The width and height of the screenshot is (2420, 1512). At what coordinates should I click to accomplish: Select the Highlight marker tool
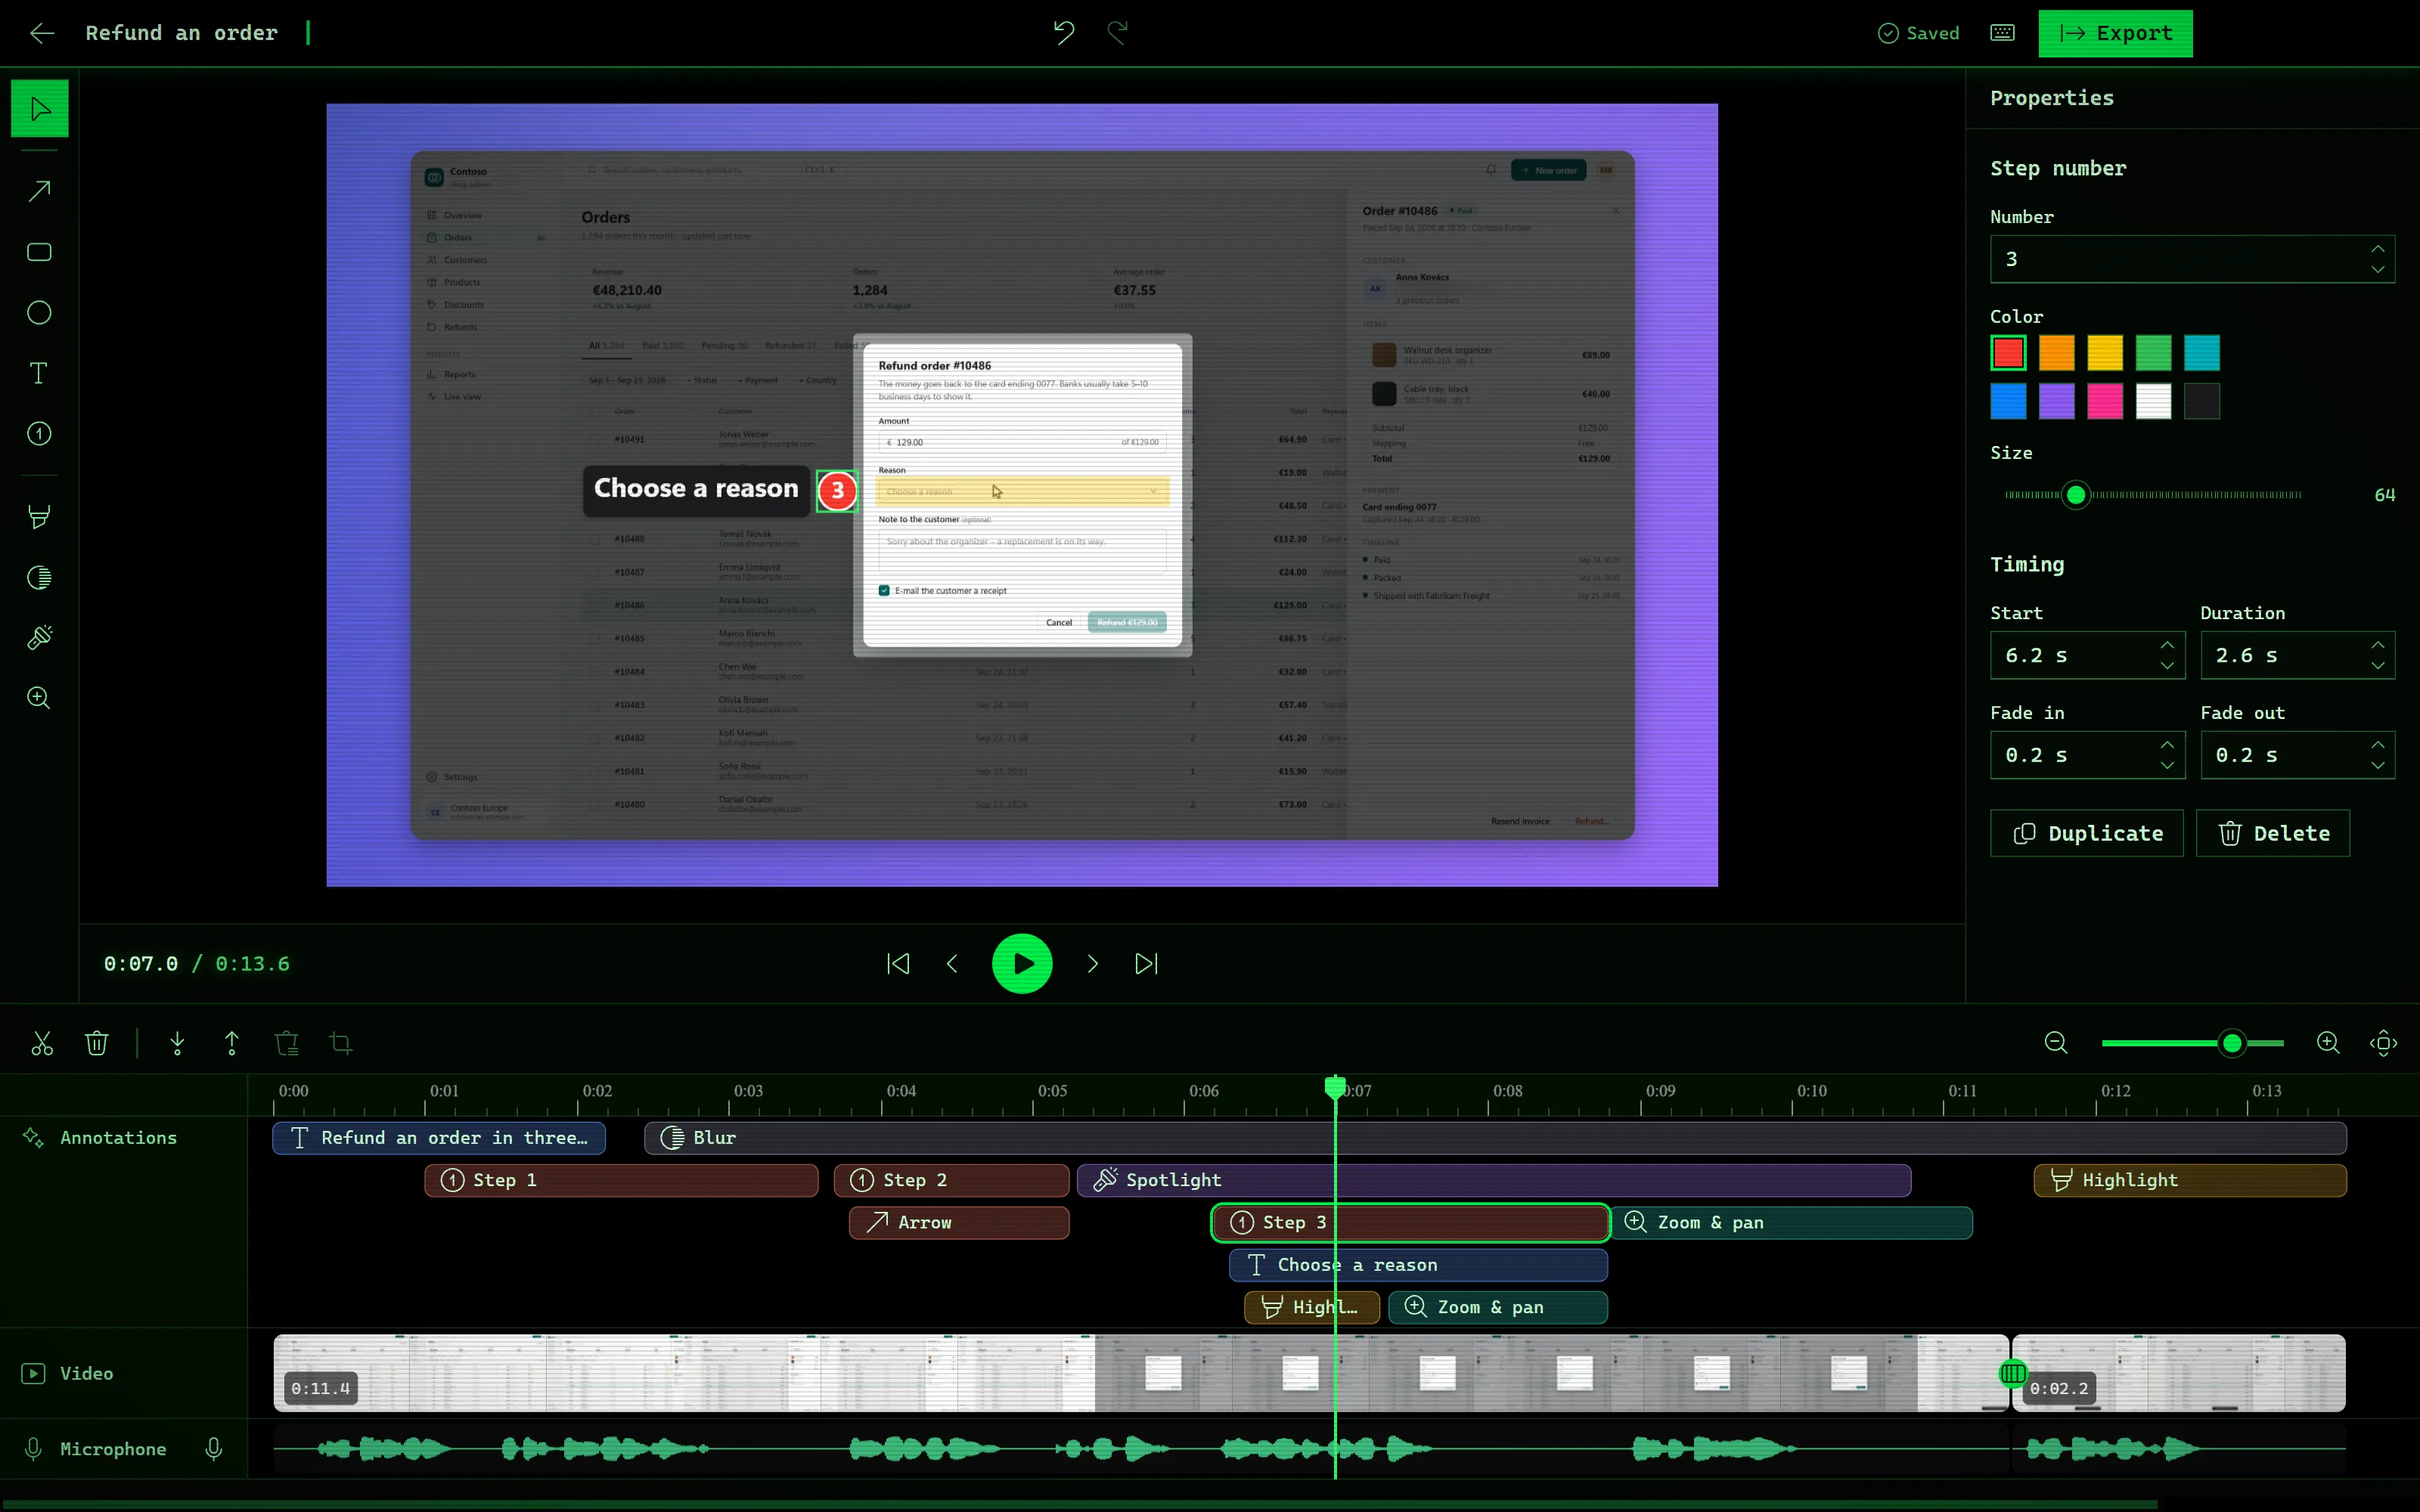pos(39,517)
